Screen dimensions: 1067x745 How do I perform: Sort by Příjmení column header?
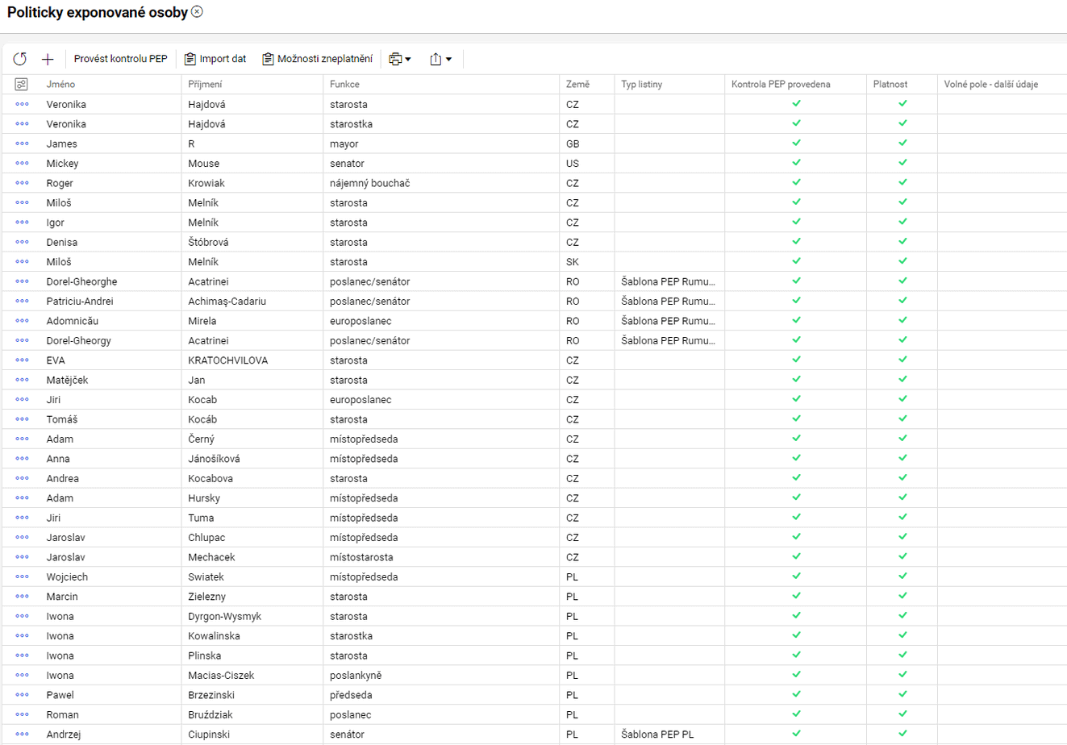[205, 84]
